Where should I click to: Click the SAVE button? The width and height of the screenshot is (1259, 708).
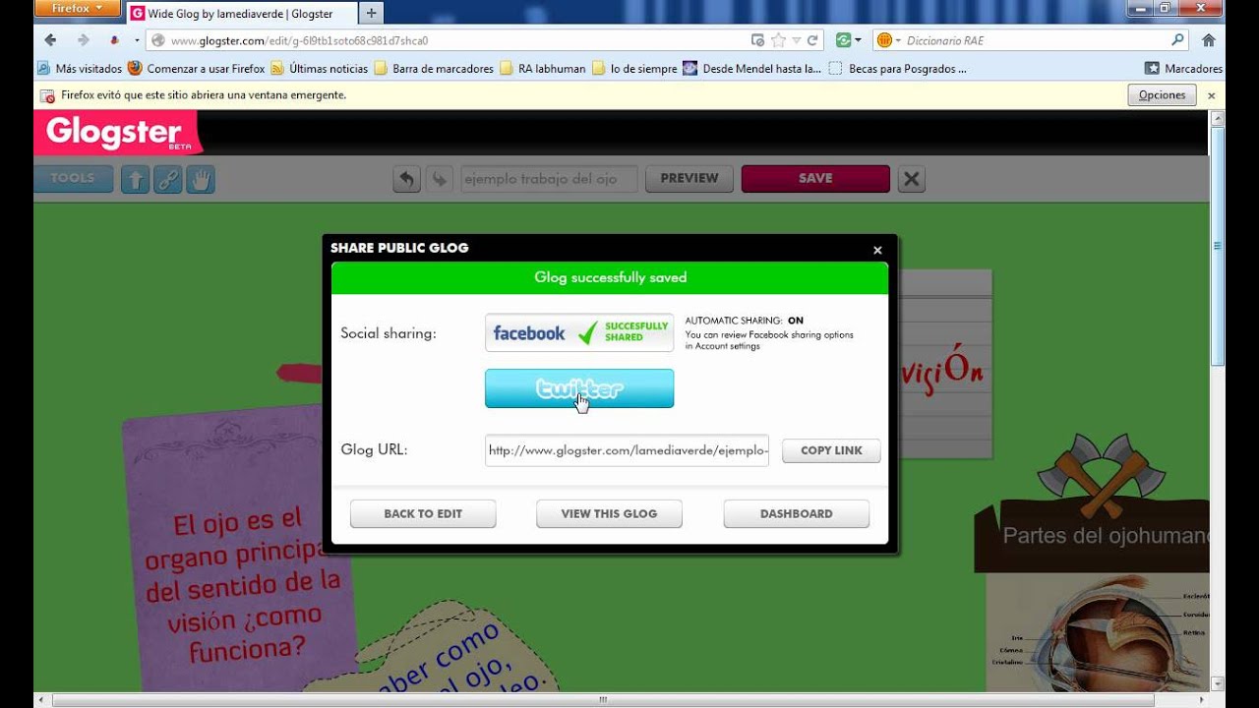pyautogui.click(x=815, y=179)
